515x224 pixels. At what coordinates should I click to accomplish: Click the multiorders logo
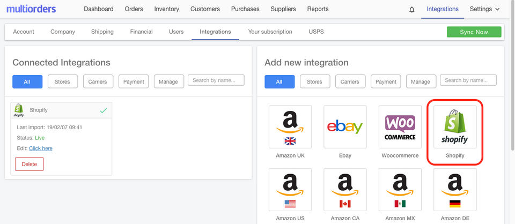(31, 9)
